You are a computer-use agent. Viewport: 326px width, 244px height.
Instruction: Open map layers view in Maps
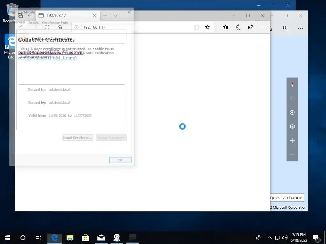point(292,126)
